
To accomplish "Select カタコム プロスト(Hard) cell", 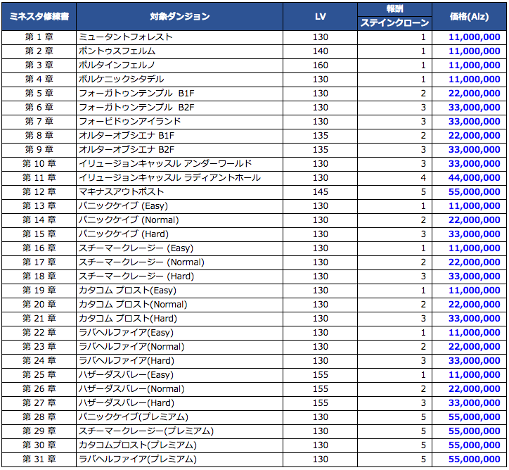I will click(x=179, y=319).
